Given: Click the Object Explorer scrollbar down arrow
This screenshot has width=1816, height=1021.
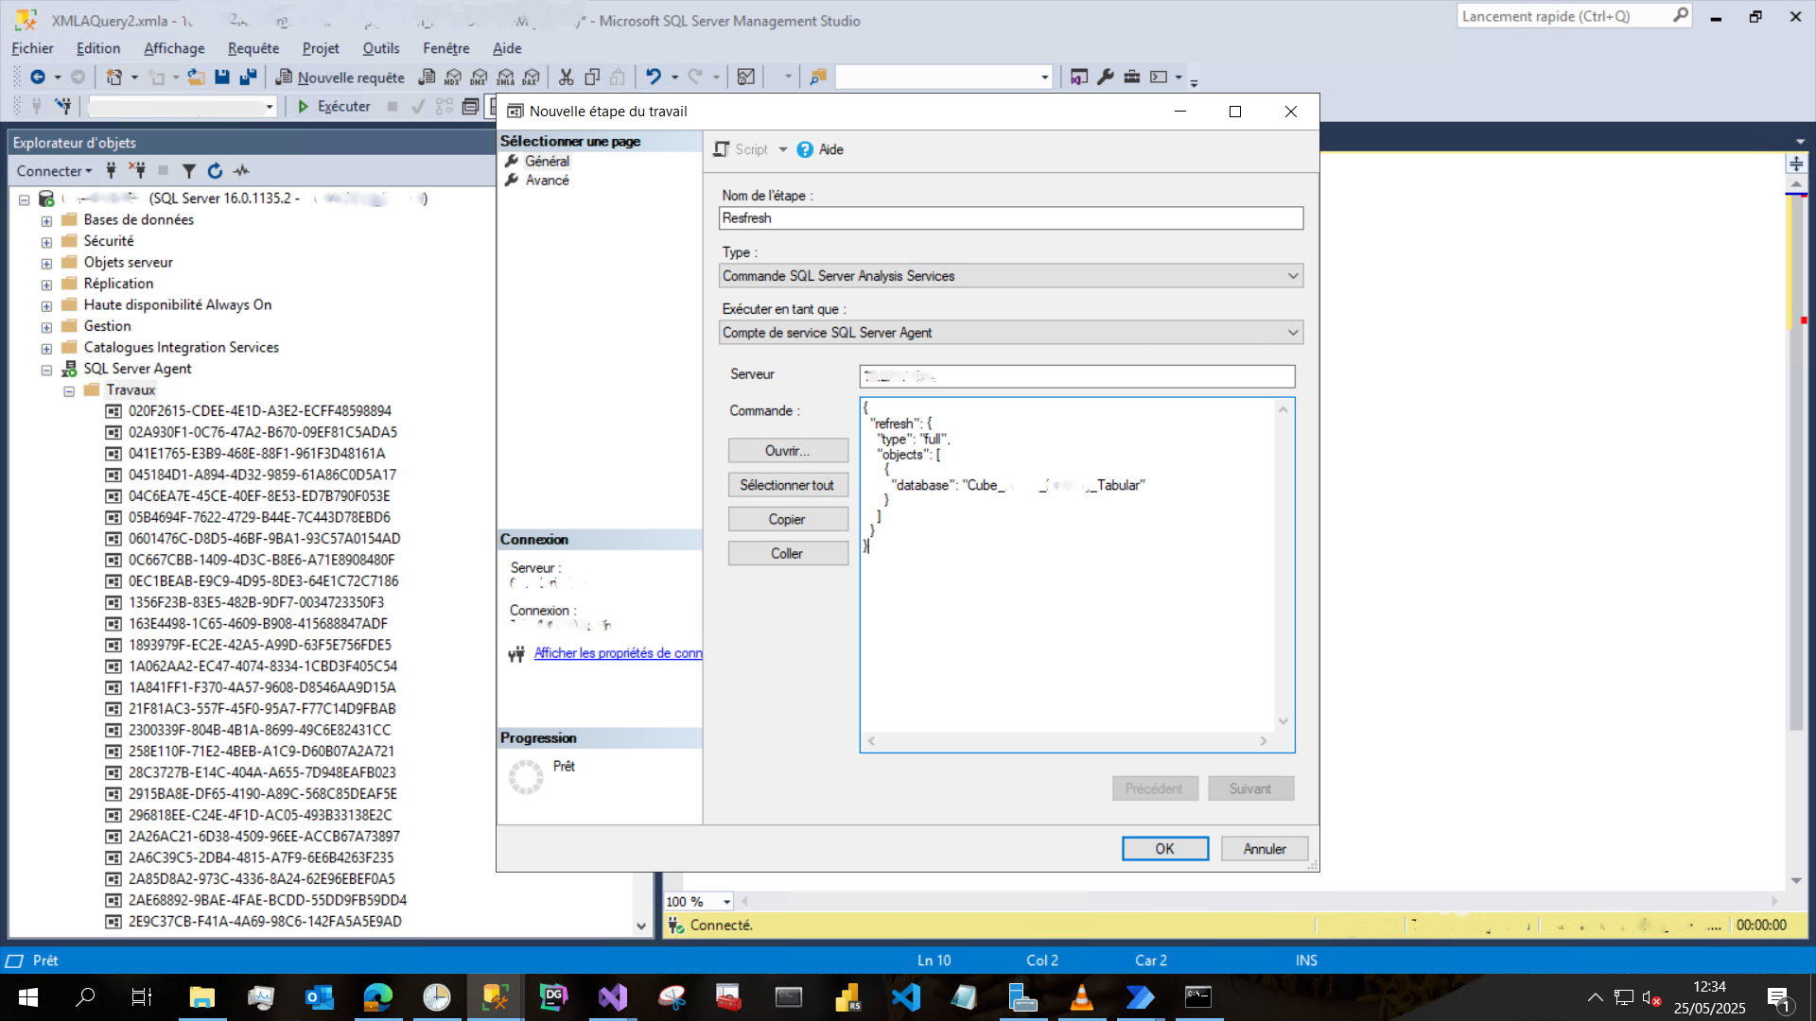Looking at the screenshot, I should tap(641, 926).
